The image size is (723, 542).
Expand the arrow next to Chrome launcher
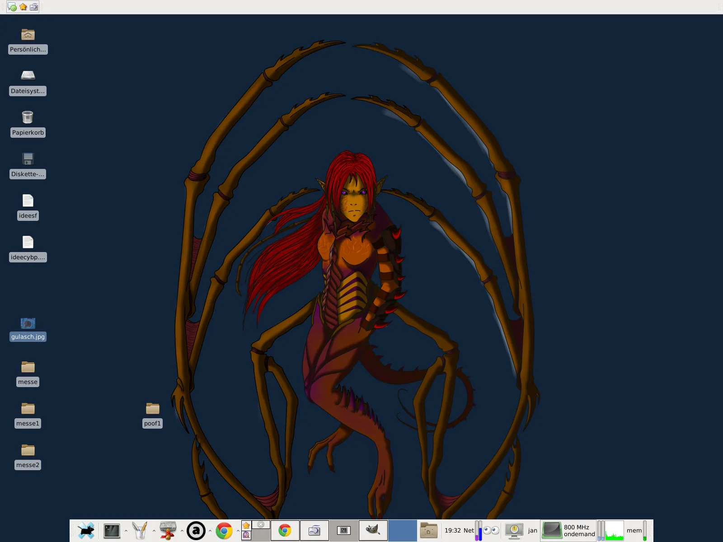(x=238, y=531)
